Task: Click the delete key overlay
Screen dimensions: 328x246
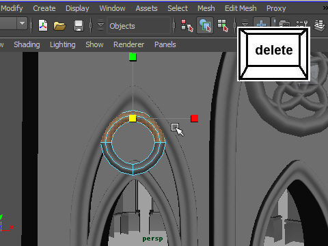Action: coord(273,54)
